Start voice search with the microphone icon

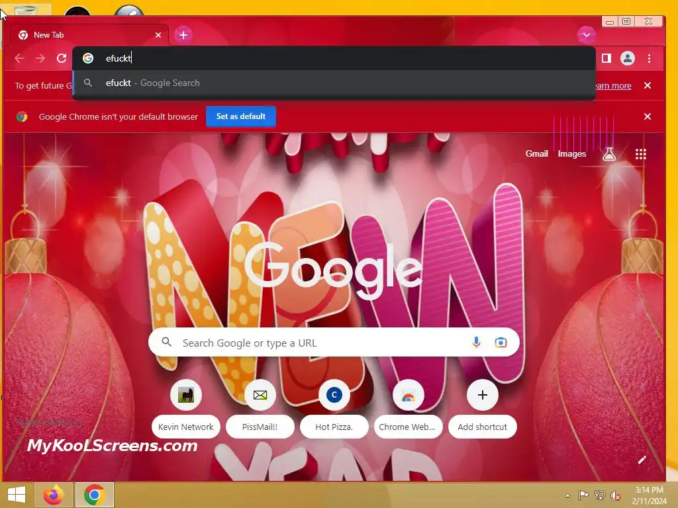click(476, 343)
